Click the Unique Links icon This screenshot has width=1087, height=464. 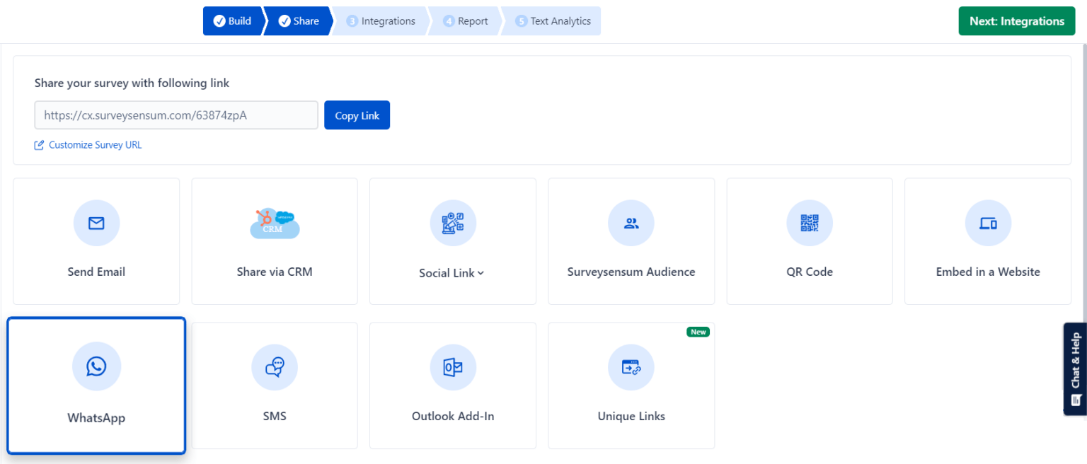tap(631, 368)
